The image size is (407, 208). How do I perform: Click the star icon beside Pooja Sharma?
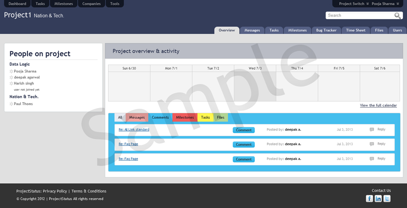click(11, 71)
